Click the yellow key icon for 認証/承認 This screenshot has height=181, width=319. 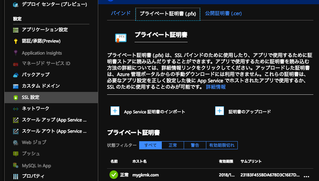click(x=16, y=41)
